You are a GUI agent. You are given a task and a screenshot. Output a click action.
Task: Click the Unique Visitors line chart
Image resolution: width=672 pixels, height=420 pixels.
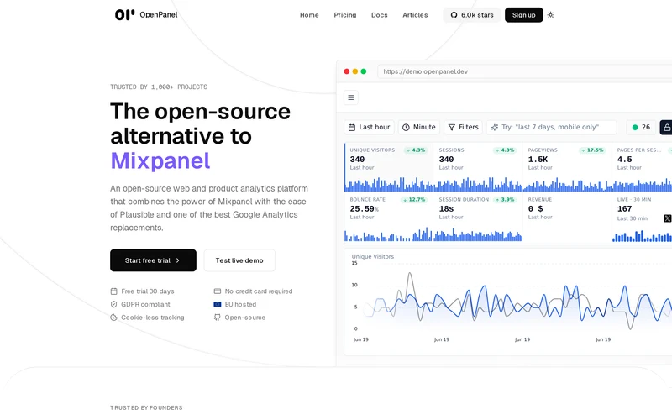pos(512,302)
